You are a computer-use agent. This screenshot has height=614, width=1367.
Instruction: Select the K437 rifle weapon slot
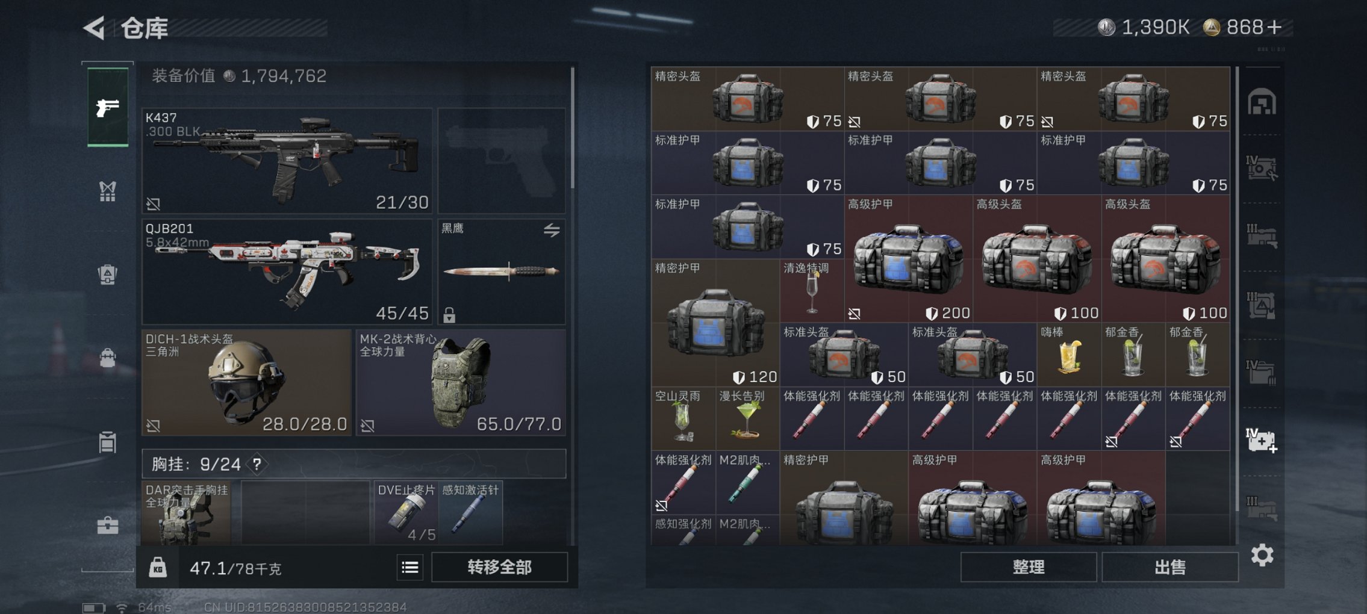click(x=287, y=161)
